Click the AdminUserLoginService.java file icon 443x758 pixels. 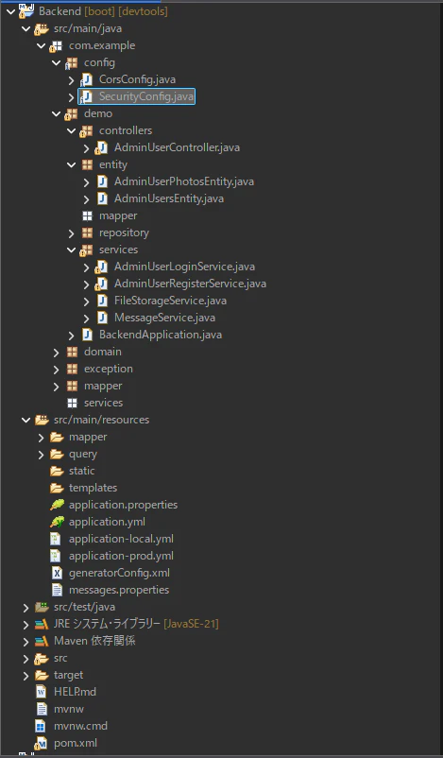(x=101, y=267)
